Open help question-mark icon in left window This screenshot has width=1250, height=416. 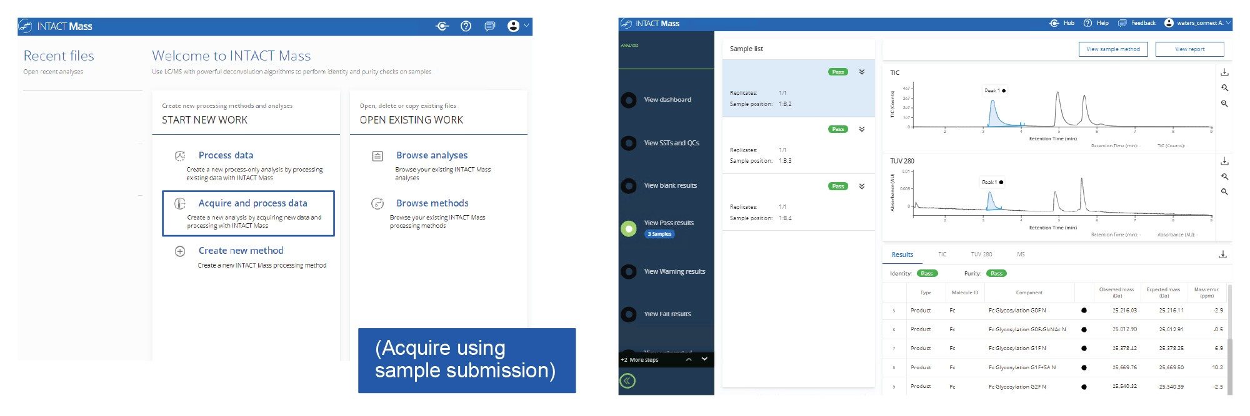pos(466,26)
